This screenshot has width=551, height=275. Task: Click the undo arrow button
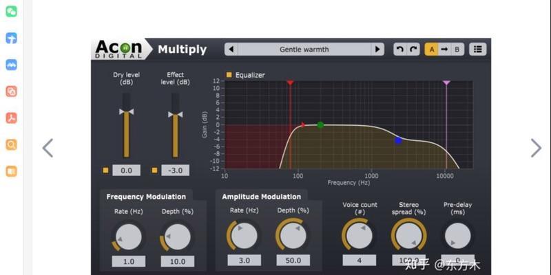(x=400, y=49)
